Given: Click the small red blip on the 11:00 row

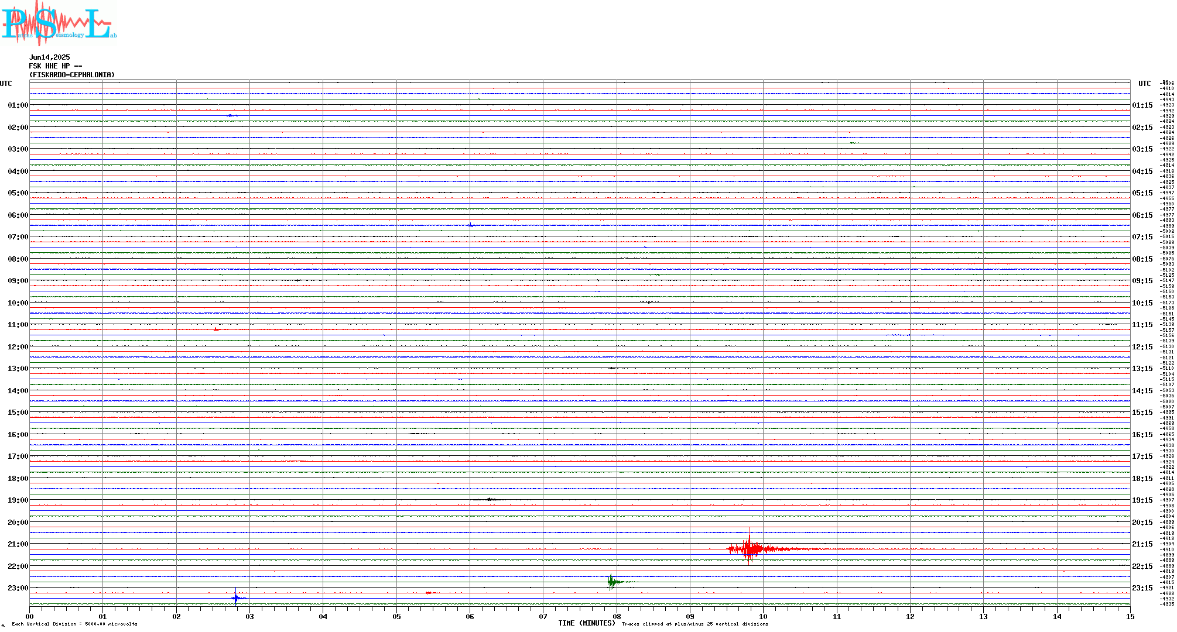Looking at the screenshot, I should 217,329.
